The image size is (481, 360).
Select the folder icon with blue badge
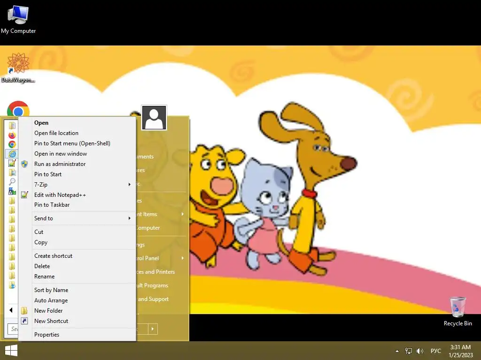(12, 285)
